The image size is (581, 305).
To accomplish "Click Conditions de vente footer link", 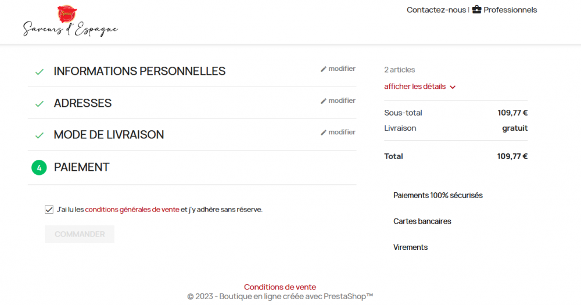I will [280, 287].
